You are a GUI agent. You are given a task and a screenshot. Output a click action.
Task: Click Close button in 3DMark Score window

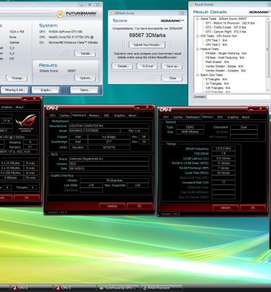click(173, 78)
